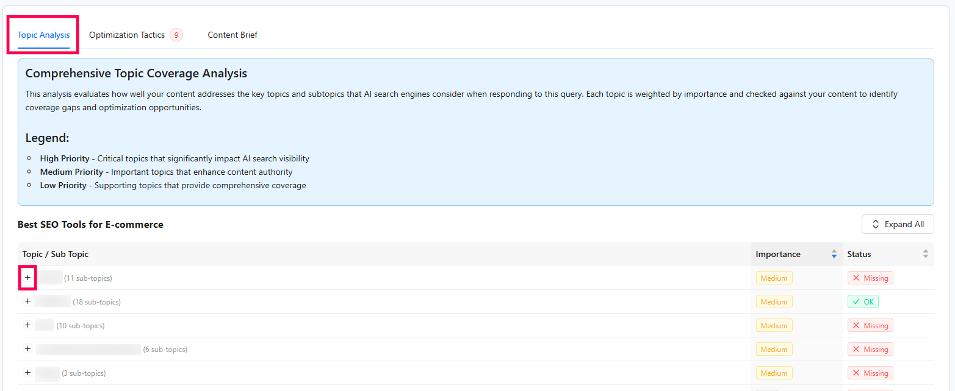The image size is (955, 391).
Task: Click the green OK status badge
Action: click(863, 301)
